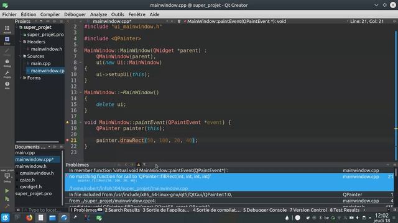Click the Line: 21, Col: 21 indicator
The width and height of the screenshot is (398, 223).
[367, 21]
